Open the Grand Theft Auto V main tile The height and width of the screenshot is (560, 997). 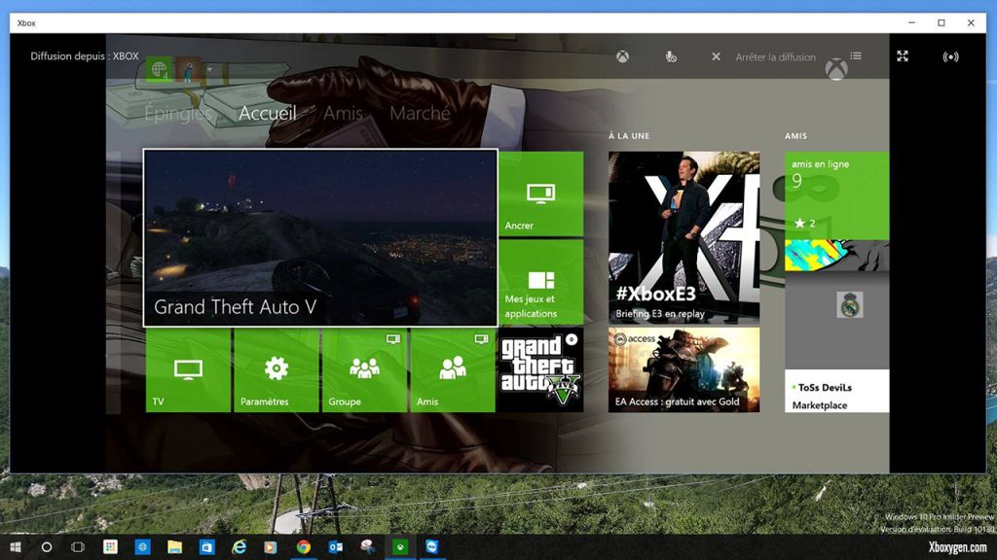coord(320,237)
